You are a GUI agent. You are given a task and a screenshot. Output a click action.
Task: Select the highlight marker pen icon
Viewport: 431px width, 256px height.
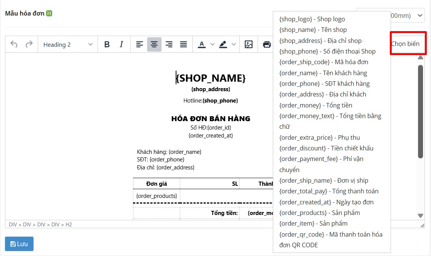(224, 44)
